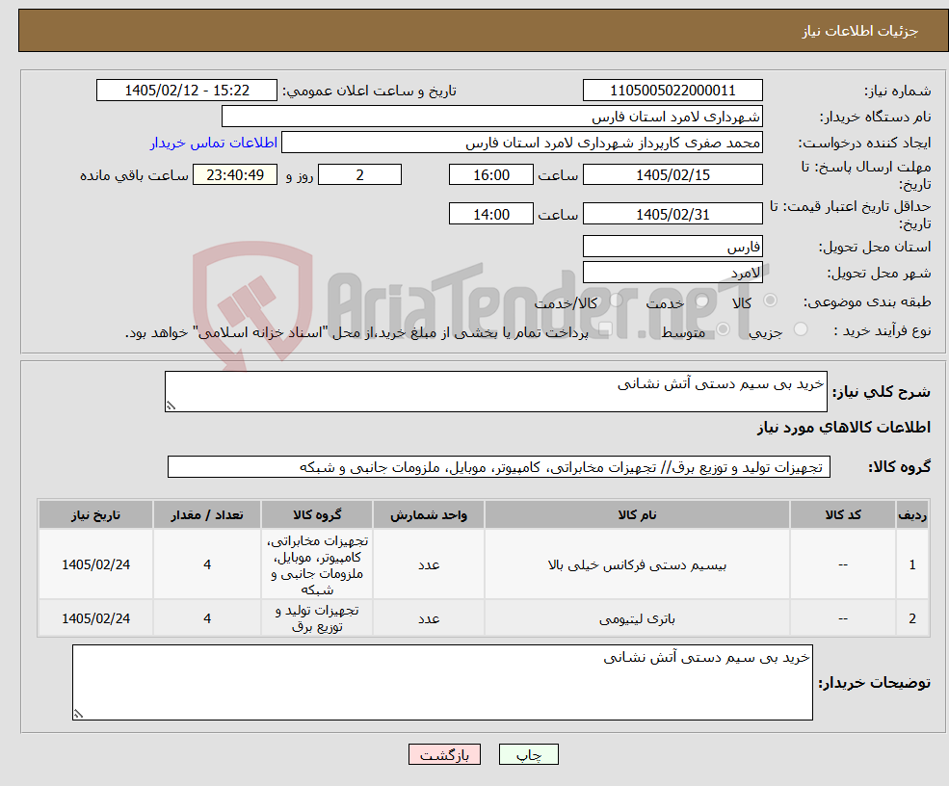This screenshot has width=949, height=786.
Task: Click the delivery city field لامرد
Action: (672, 273)
